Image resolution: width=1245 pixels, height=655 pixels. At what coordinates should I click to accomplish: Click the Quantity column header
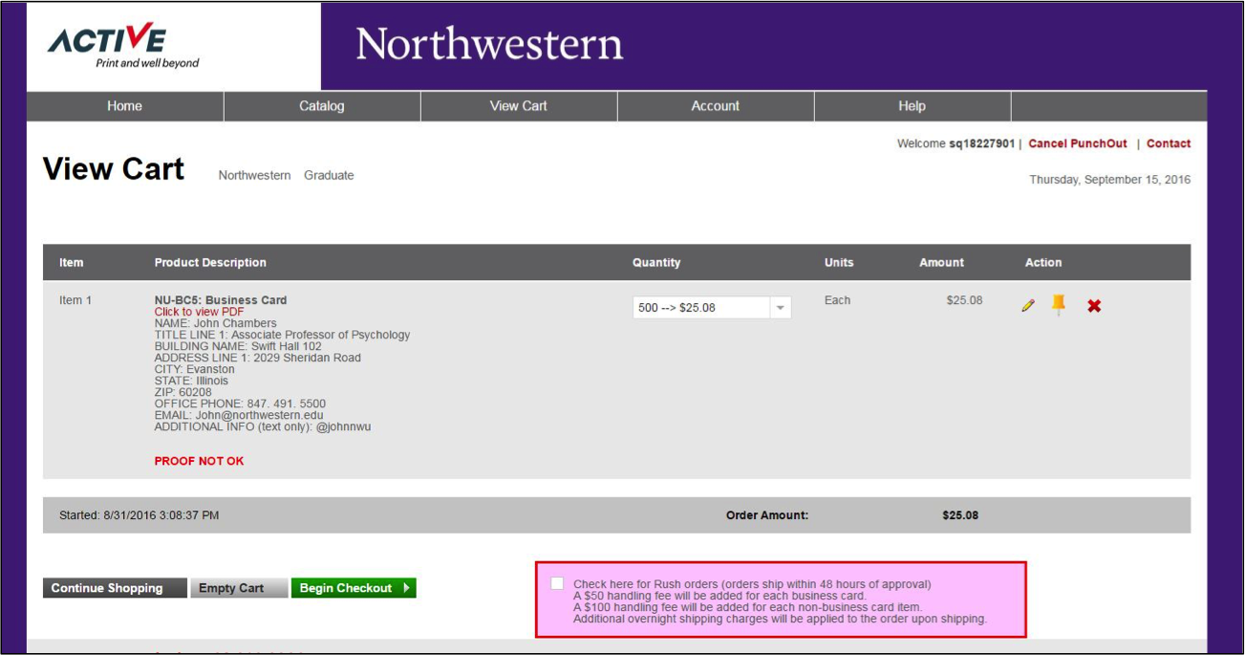pos(656,263)
